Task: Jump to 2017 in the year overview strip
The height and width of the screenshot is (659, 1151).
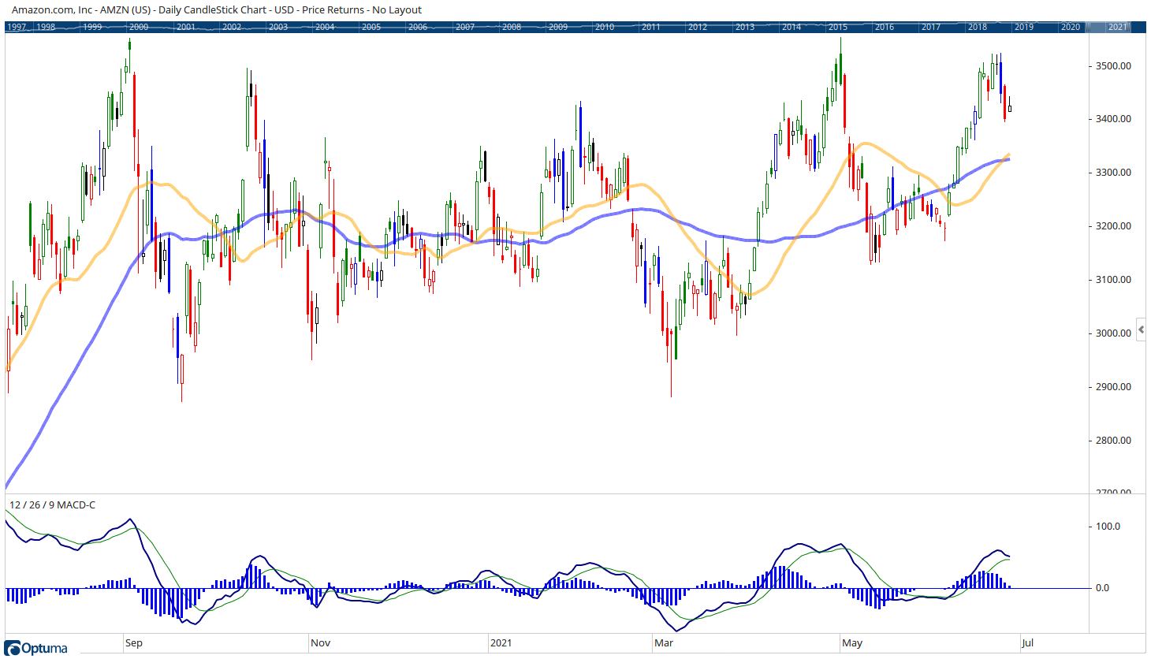Action: tap(931, 27)
